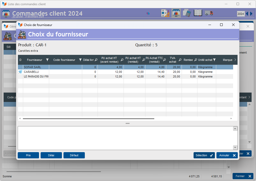Go to the previous year arrow
Viewport: 256px width, 181px height.
coord(247,14)
